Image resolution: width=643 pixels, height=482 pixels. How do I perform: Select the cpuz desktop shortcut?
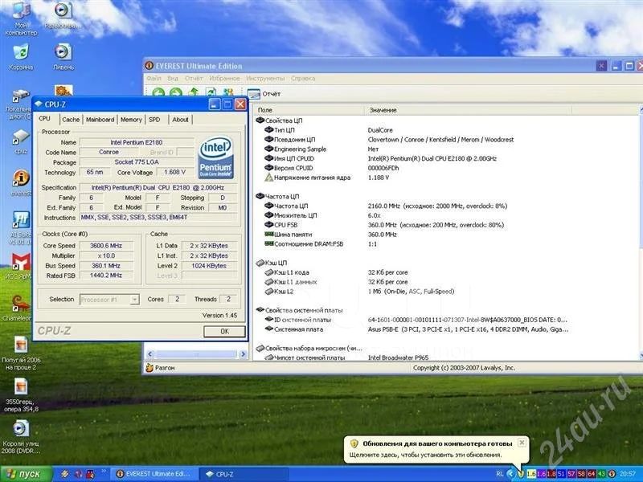21,142
